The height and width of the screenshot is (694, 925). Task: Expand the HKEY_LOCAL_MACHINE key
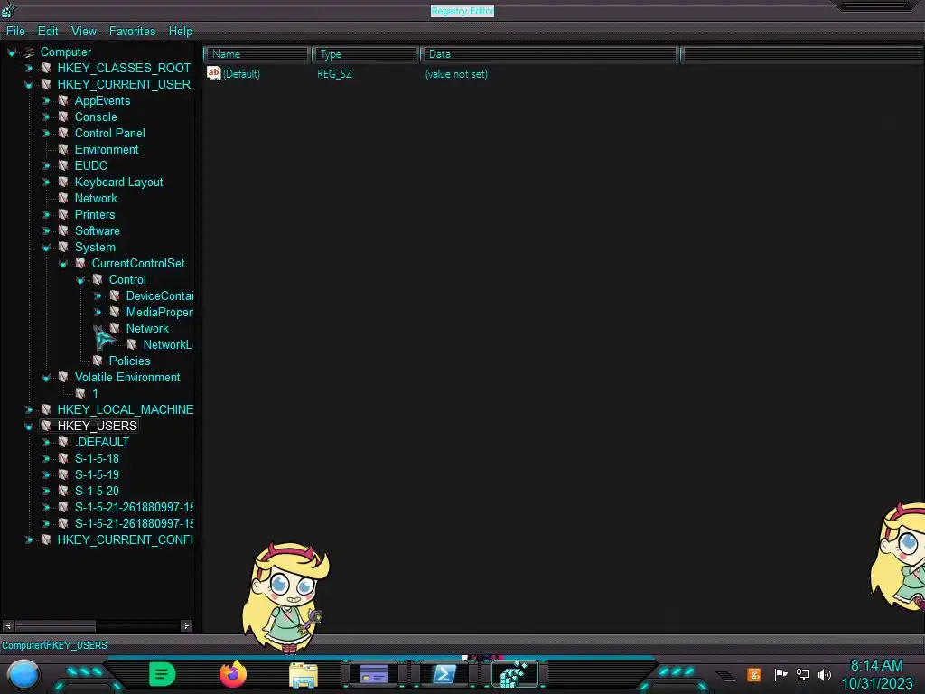(28, 409)
